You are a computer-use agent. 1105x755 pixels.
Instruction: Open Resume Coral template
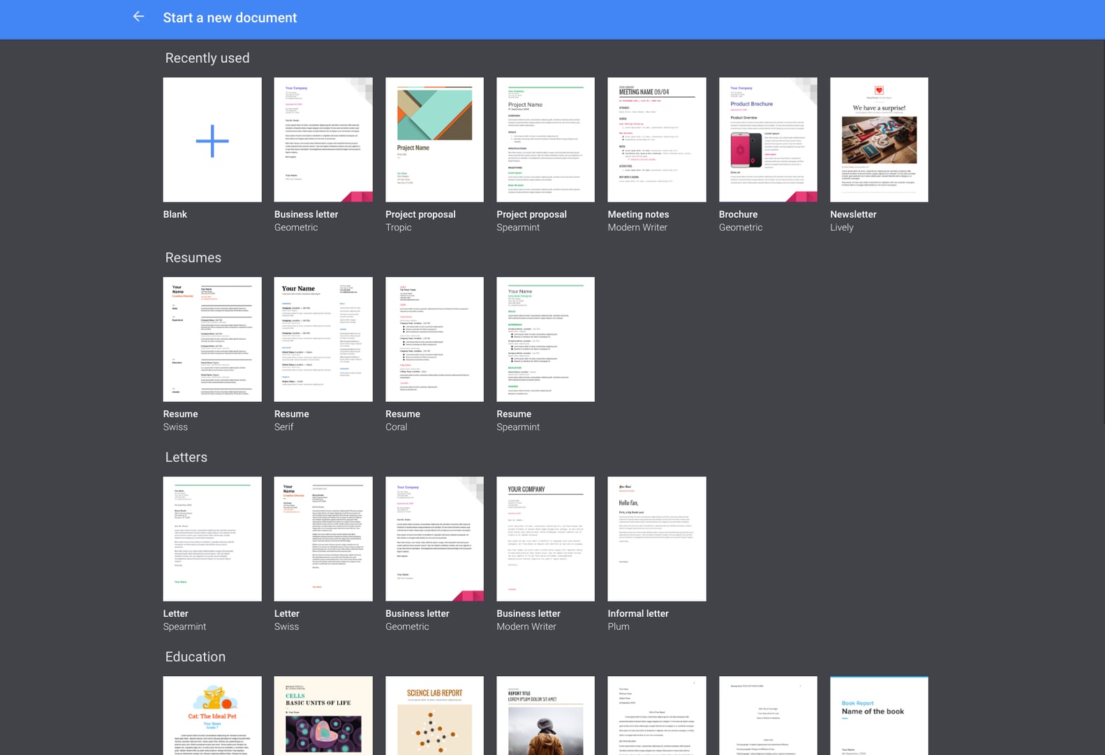(434, 339)
